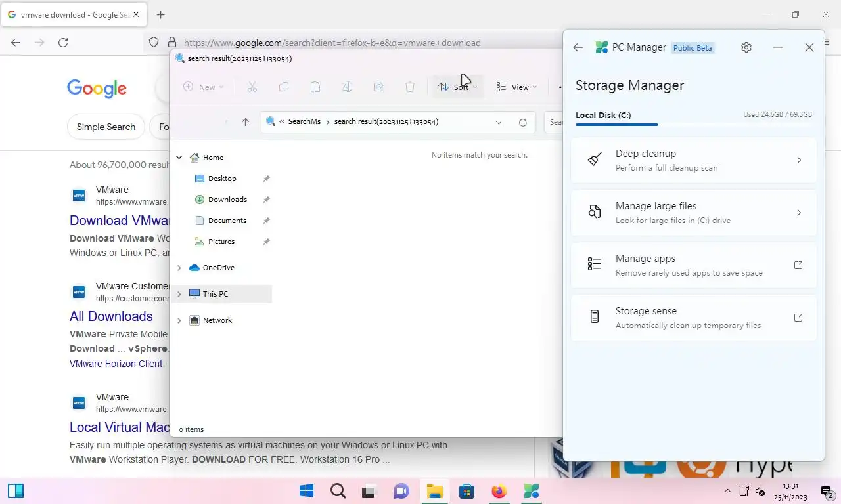Open Manage apps in Storage Manager
Viewport: 841px width, 504px height.
click(x=694, y=265)
